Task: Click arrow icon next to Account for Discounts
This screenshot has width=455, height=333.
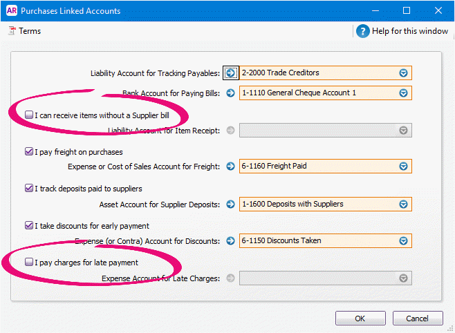Action: [231, 241]
